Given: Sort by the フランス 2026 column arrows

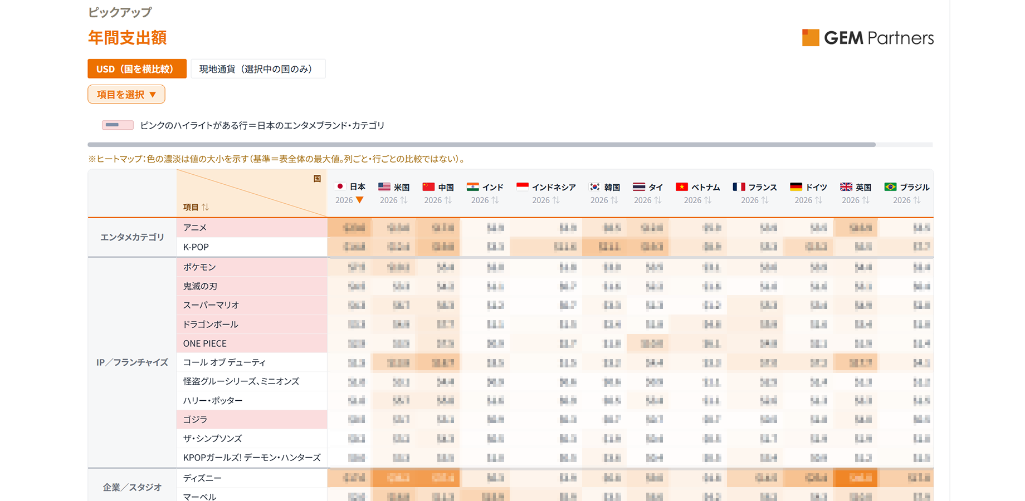Looking at the screenshot, I should point(765,200).
